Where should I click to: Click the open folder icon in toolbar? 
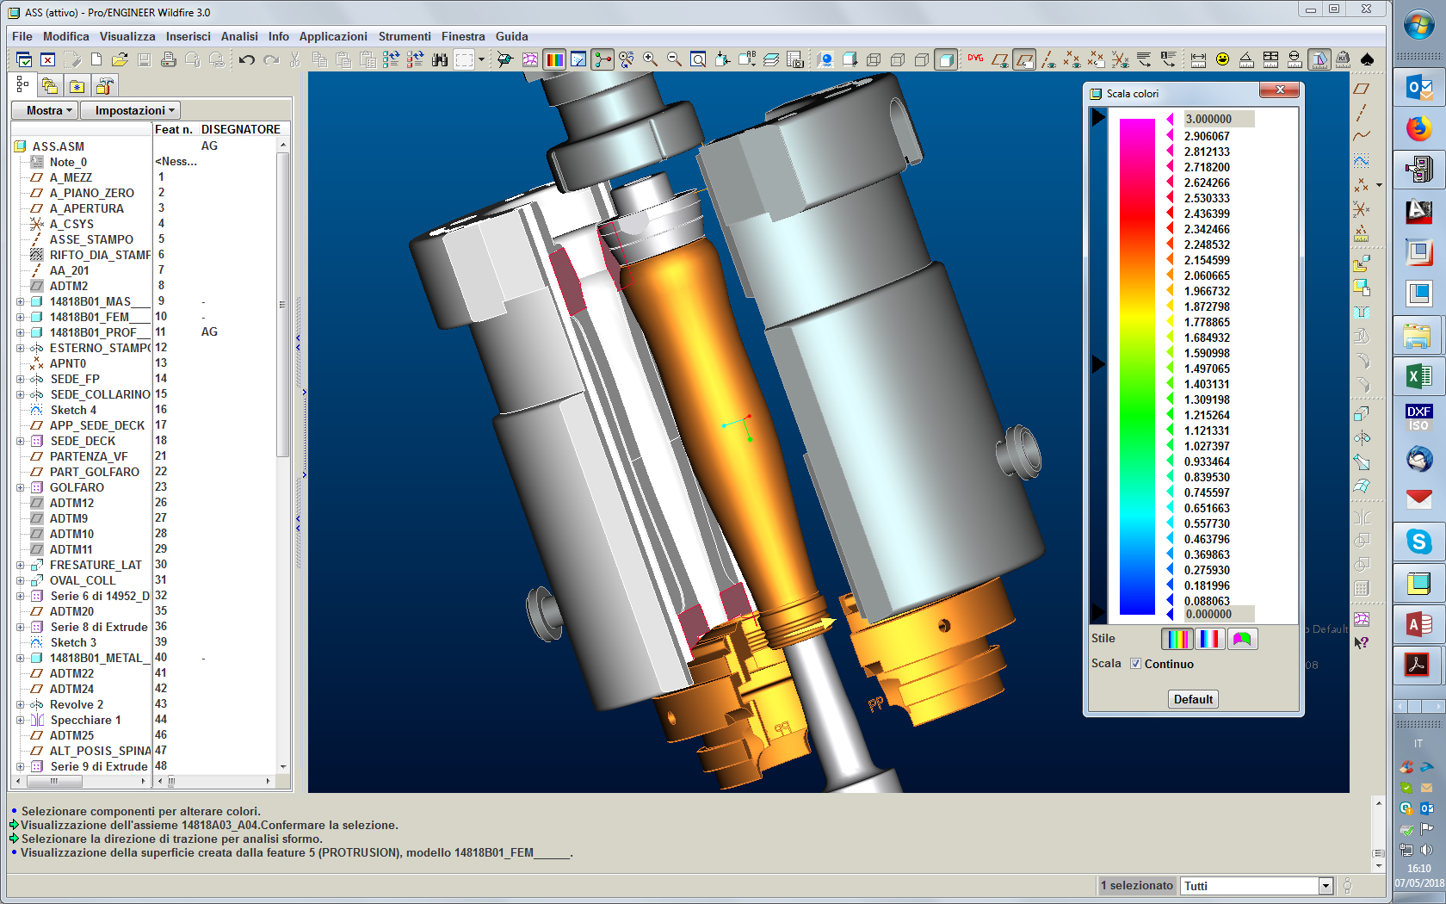pos(120,59)
